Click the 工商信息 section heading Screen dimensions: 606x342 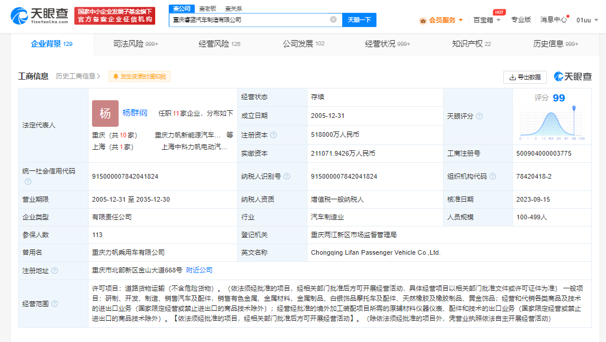(33, 77)
